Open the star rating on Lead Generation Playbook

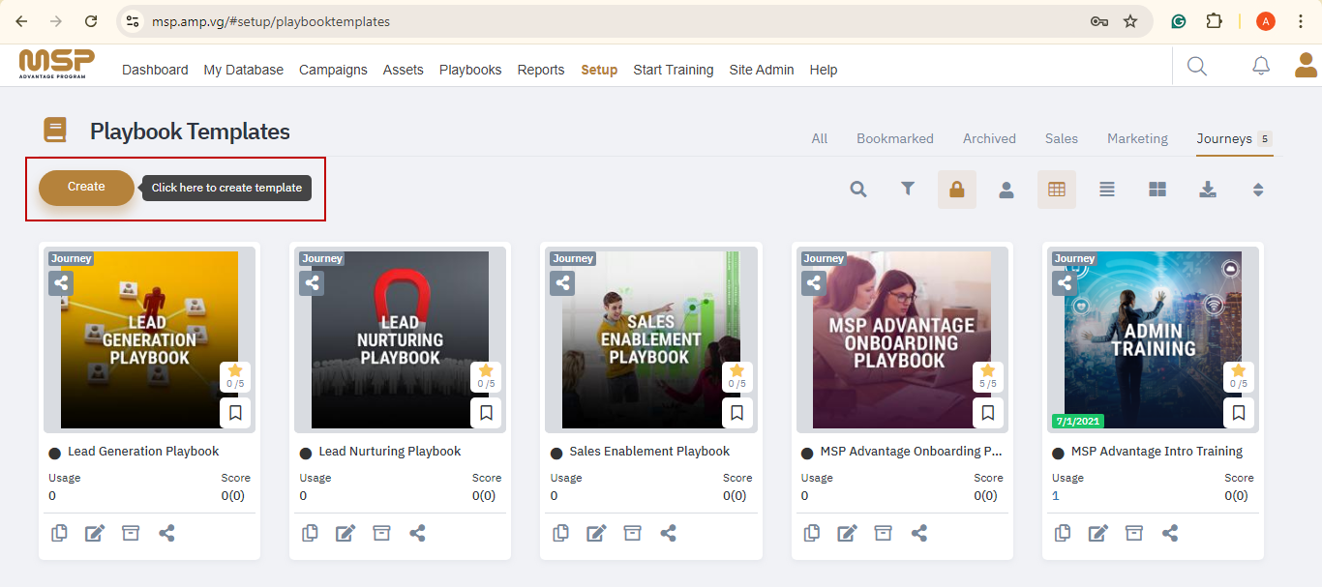235,377
